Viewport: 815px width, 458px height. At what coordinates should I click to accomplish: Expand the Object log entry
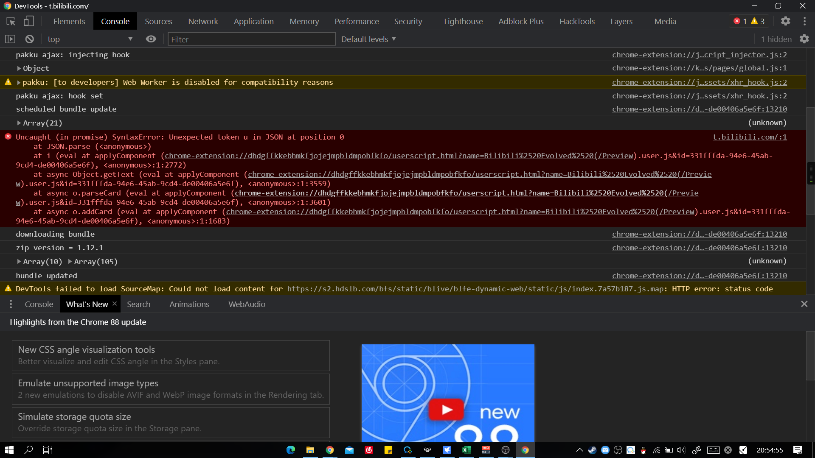coord(19,68)
